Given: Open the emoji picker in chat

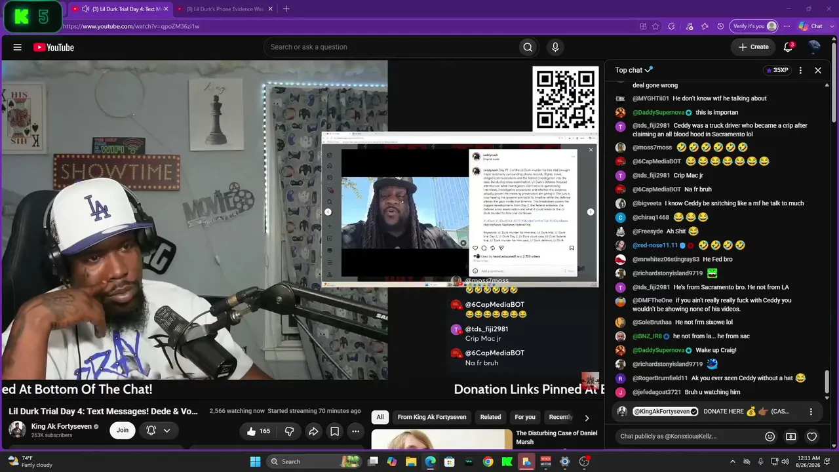Looking at the screenshot, I should 770,437.
